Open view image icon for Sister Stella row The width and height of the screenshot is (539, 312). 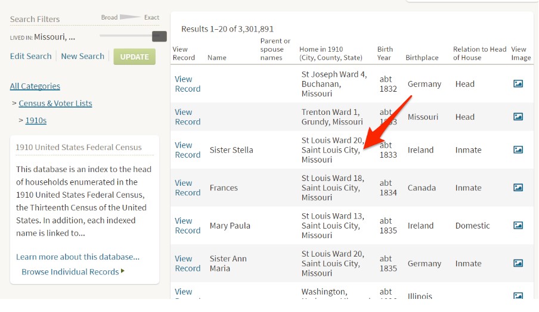518,149
